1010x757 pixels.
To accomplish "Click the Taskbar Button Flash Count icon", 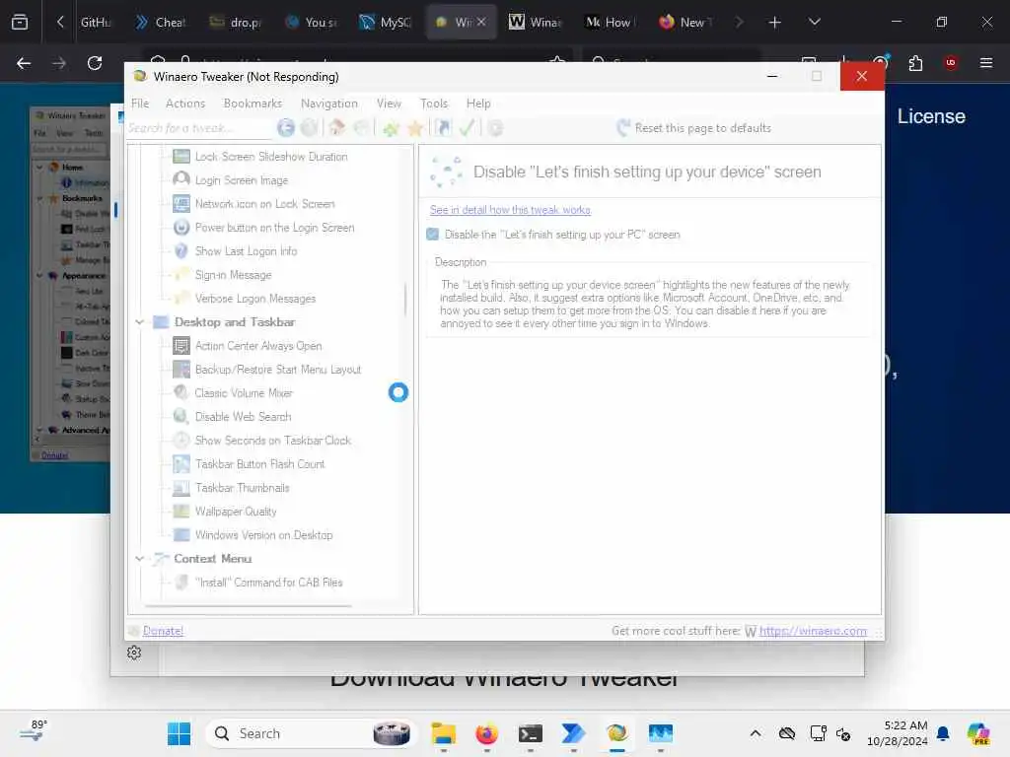I will [x=181, y=464].
